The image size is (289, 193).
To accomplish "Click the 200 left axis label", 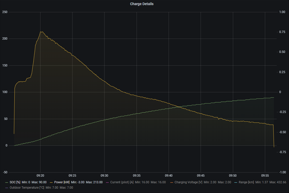I will pyautogui.click(x=5, y=39).
